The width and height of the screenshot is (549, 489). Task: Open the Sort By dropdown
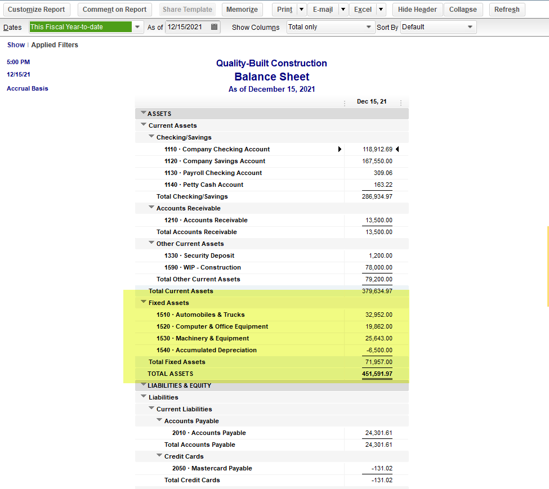[470, 27]
